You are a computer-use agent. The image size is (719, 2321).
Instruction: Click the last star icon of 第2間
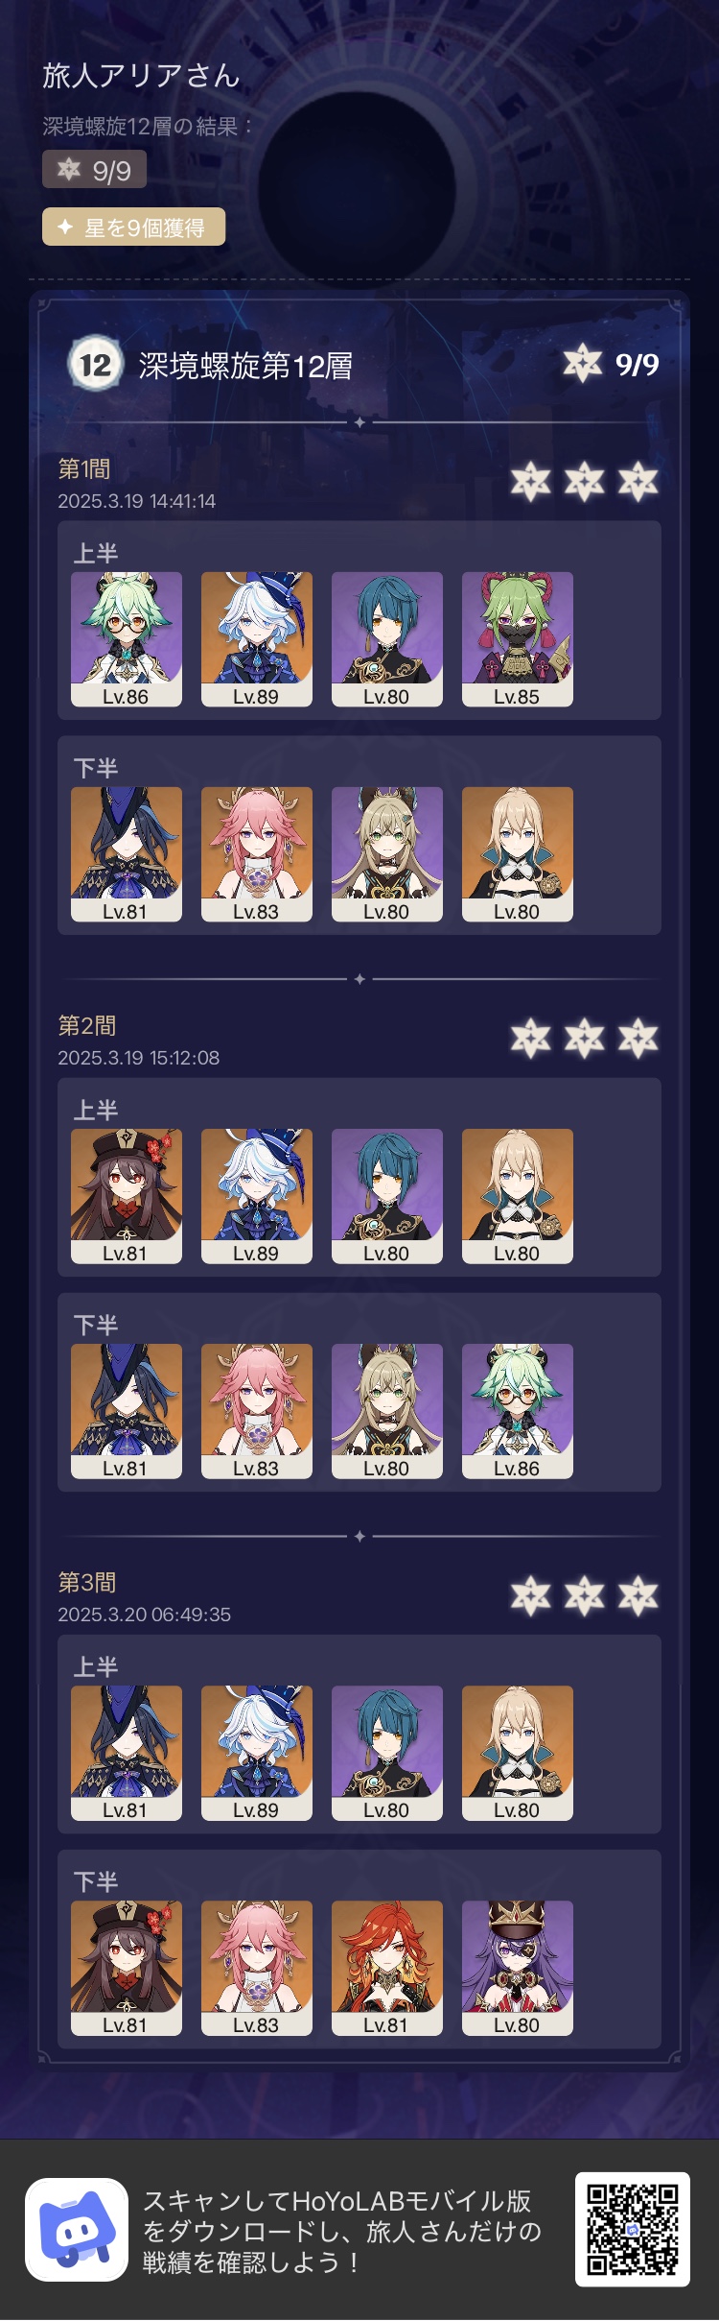point(638,1039)
